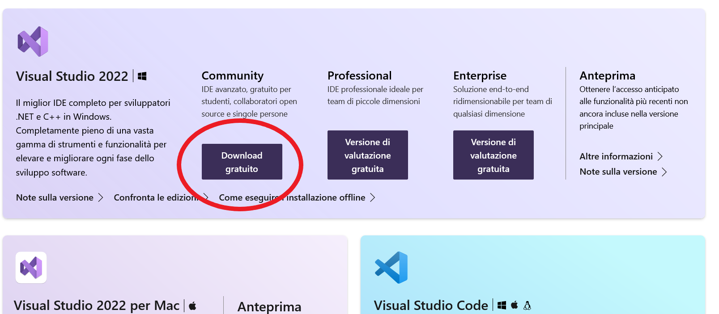The image size is (719, 314).
Task: Open the Confronta le edizioni link
Action: pos(155,197)
